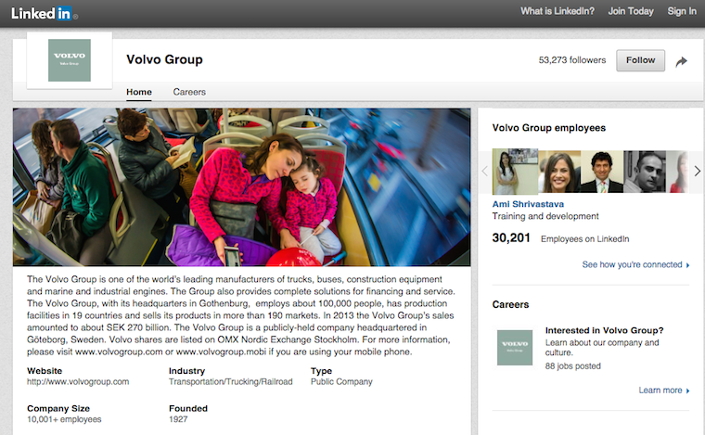Click Training and development job title
The height and width of the screenshot is (435, 705).
coord(545,217)
